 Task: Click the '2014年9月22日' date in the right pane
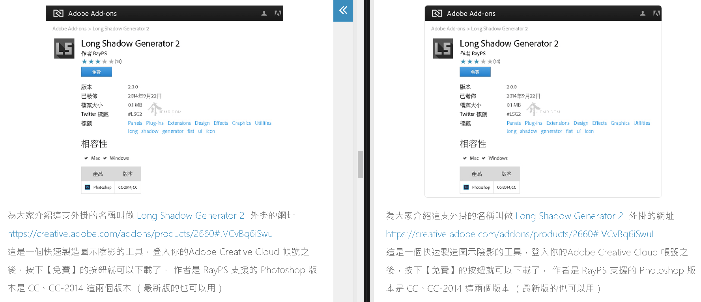point(523,96)
